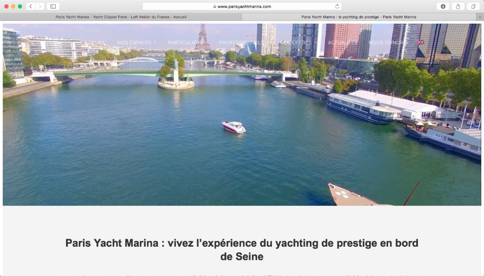Reload the page with the refresh icon
Viewport: 484px width, 276px height.
coord(337,6)
